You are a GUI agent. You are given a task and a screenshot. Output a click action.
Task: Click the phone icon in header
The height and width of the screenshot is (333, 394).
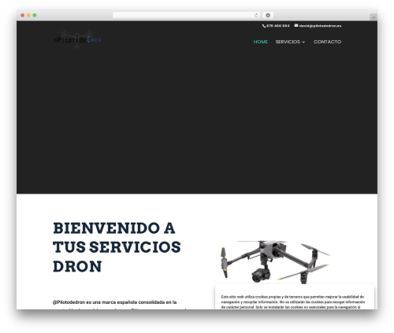coord(264,26)
